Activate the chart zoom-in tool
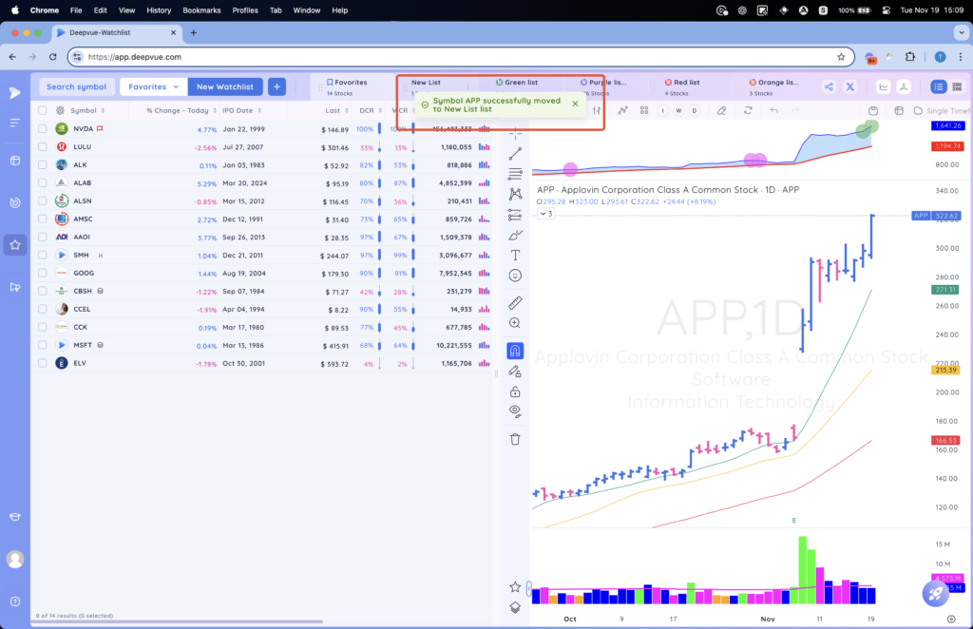The image size is (973, 629). click(x=515, y=323)
